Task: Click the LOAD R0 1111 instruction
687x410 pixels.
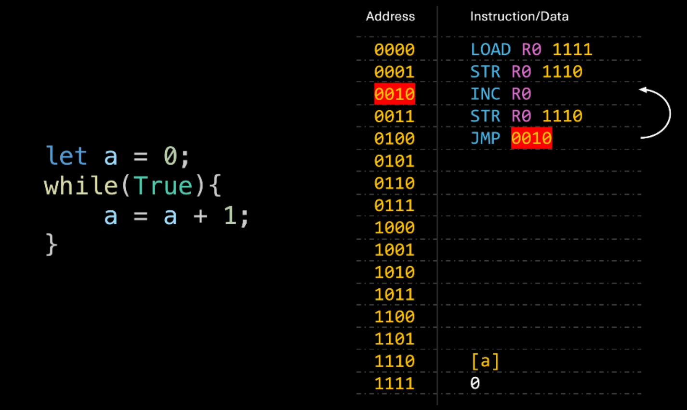Action: coord(531,50)
